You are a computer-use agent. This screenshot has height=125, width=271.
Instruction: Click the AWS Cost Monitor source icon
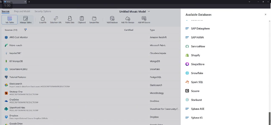pyautogui.click(x=6, y=37)
